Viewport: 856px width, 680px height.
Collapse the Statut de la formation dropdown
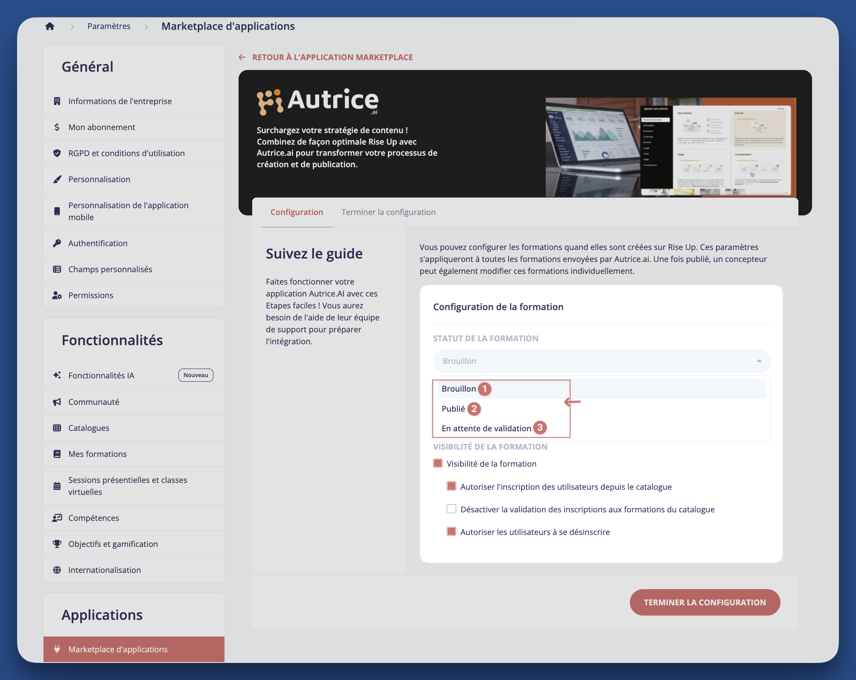pos(760,360)
